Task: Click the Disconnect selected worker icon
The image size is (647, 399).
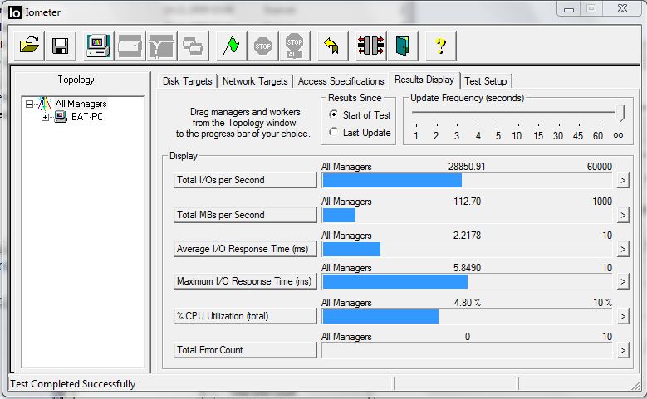Action: pos(371,46)
